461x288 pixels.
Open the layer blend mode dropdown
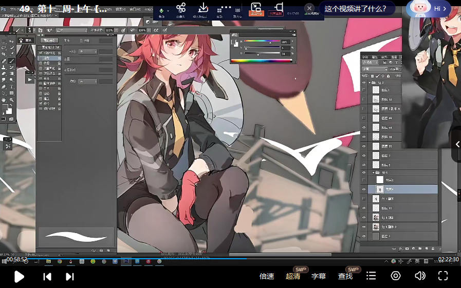click(x=374, y=69)
